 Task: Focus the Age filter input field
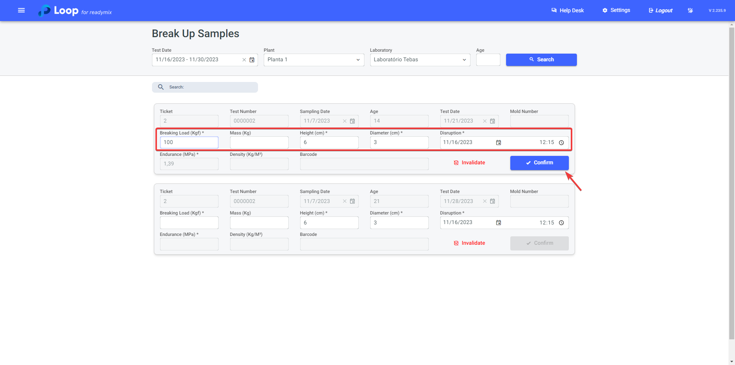pos(488,60)
